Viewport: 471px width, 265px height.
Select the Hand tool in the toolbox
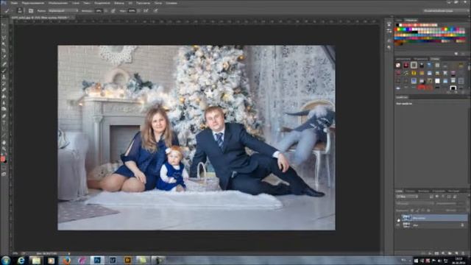click(x=4, y=142)
